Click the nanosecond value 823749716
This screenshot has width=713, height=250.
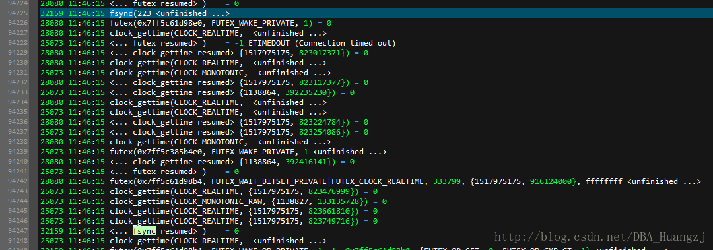tap(329, 222)
